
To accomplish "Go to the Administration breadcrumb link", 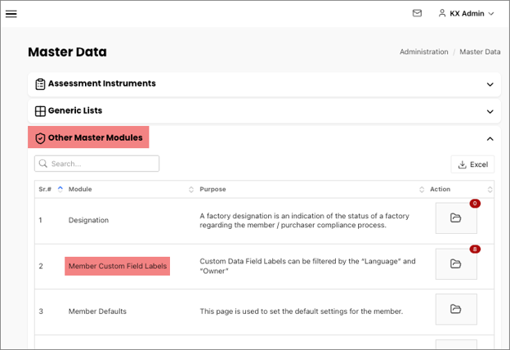I will pos(424,52).
